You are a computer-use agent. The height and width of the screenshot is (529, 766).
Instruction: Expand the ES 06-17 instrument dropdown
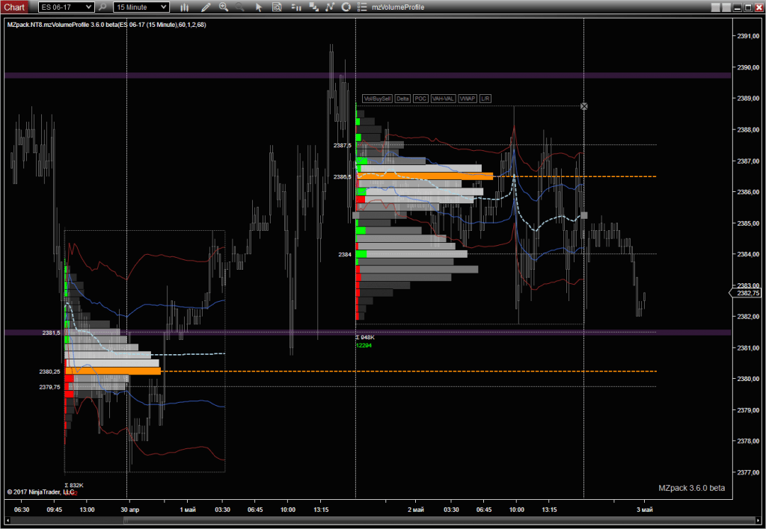point(66,7)
